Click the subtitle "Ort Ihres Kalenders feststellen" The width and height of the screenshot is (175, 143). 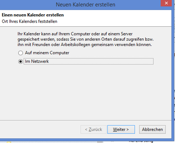(29, 21)
